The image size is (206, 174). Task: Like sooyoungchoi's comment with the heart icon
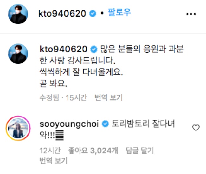coord(196,128)
